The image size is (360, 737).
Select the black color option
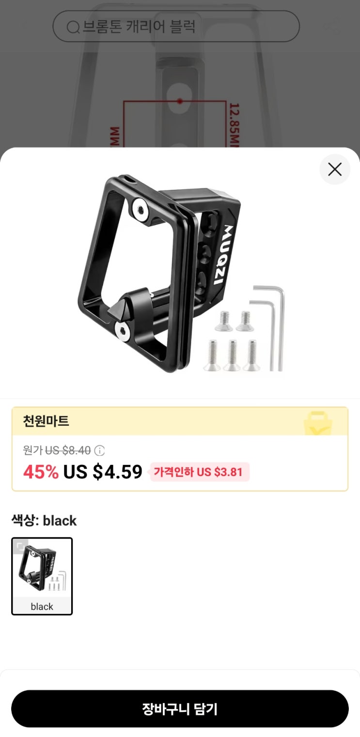(42, 576)
